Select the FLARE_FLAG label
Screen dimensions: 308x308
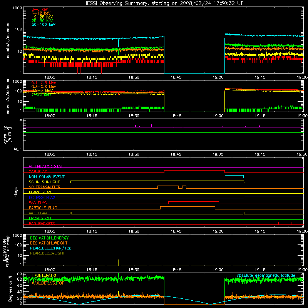(40, 192)
